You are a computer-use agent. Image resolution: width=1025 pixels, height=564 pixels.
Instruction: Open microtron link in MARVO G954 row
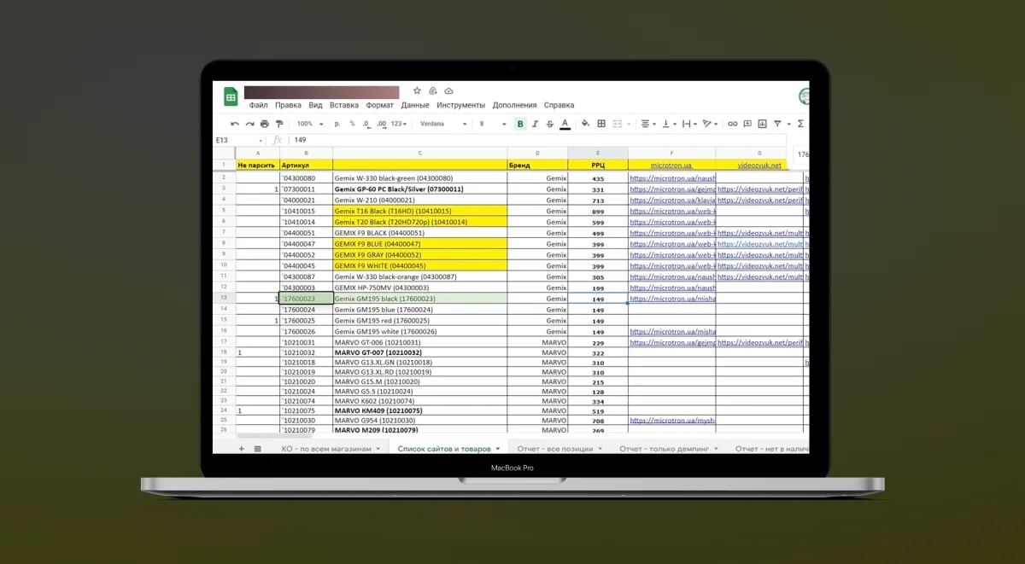tap(672, 421)
